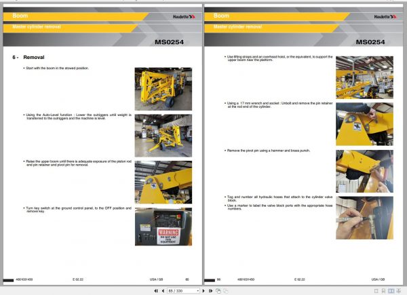This screenshot has width=407, height=295.
Task: Go to the previous page
Action: tap(163, 291)
